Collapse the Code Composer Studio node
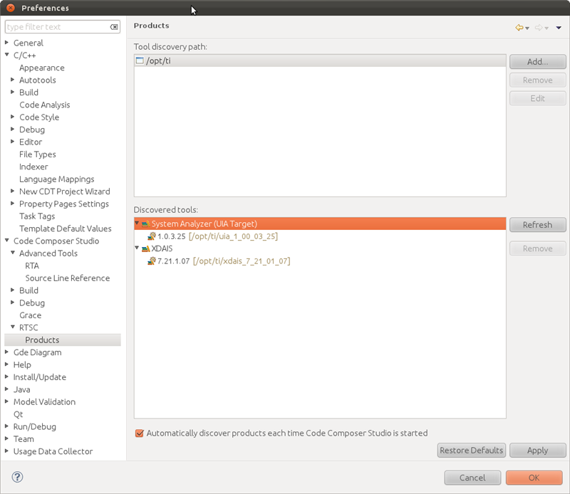 6,241
